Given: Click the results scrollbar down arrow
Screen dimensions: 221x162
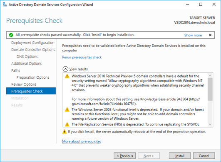Looking at the screenshot, I should point(210,124).
